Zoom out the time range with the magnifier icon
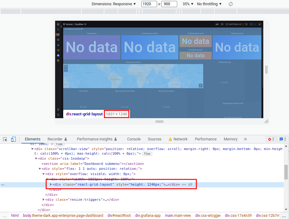The width and height of the screenshot is (289, 219). click(x=246, y=24)
